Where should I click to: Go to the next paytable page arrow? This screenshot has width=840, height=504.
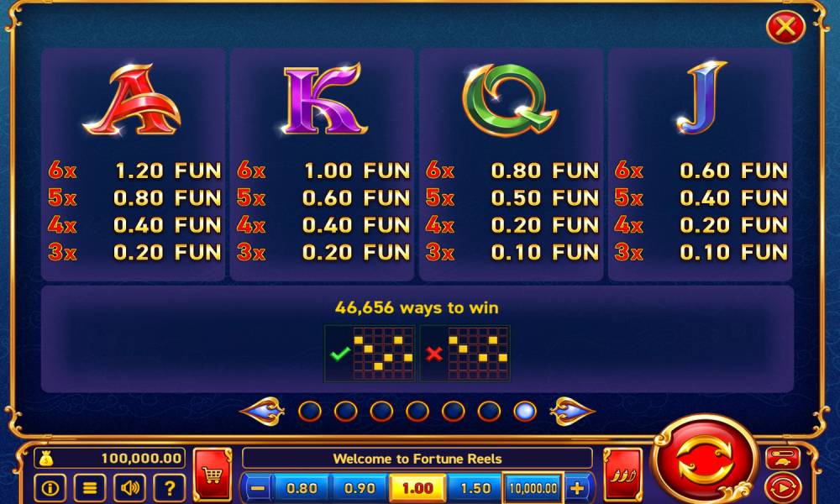[x=572, y=411]
